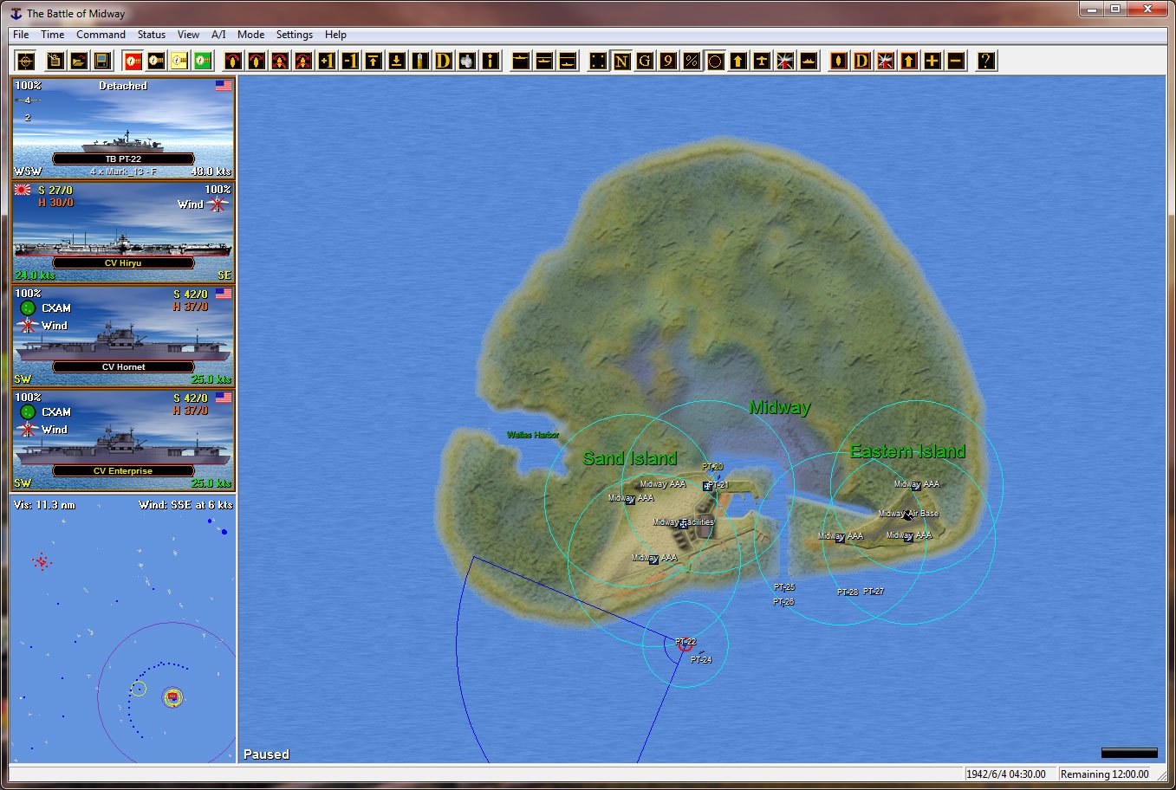Image resolution: width=1176 pixels, height=790 pixels.
Task: Open help with the question mark icon
Action: [x=985, y=61]
